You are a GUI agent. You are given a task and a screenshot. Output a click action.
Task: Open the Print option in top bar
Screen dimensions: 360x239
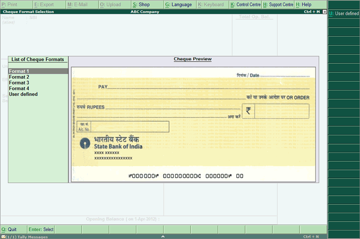click(17, 5)
